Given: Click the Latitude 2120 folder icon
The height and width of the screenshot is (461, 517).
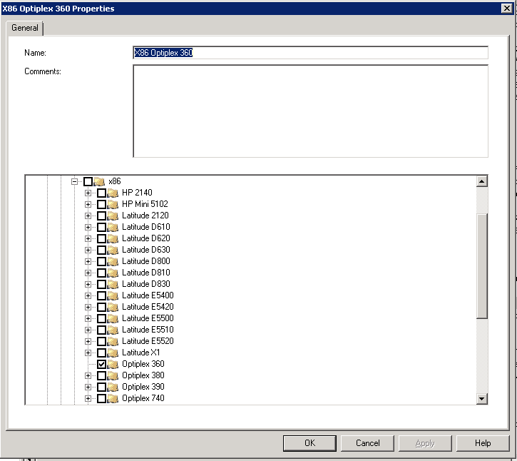Looking at the screenshot, I should (x=113, y=216).
